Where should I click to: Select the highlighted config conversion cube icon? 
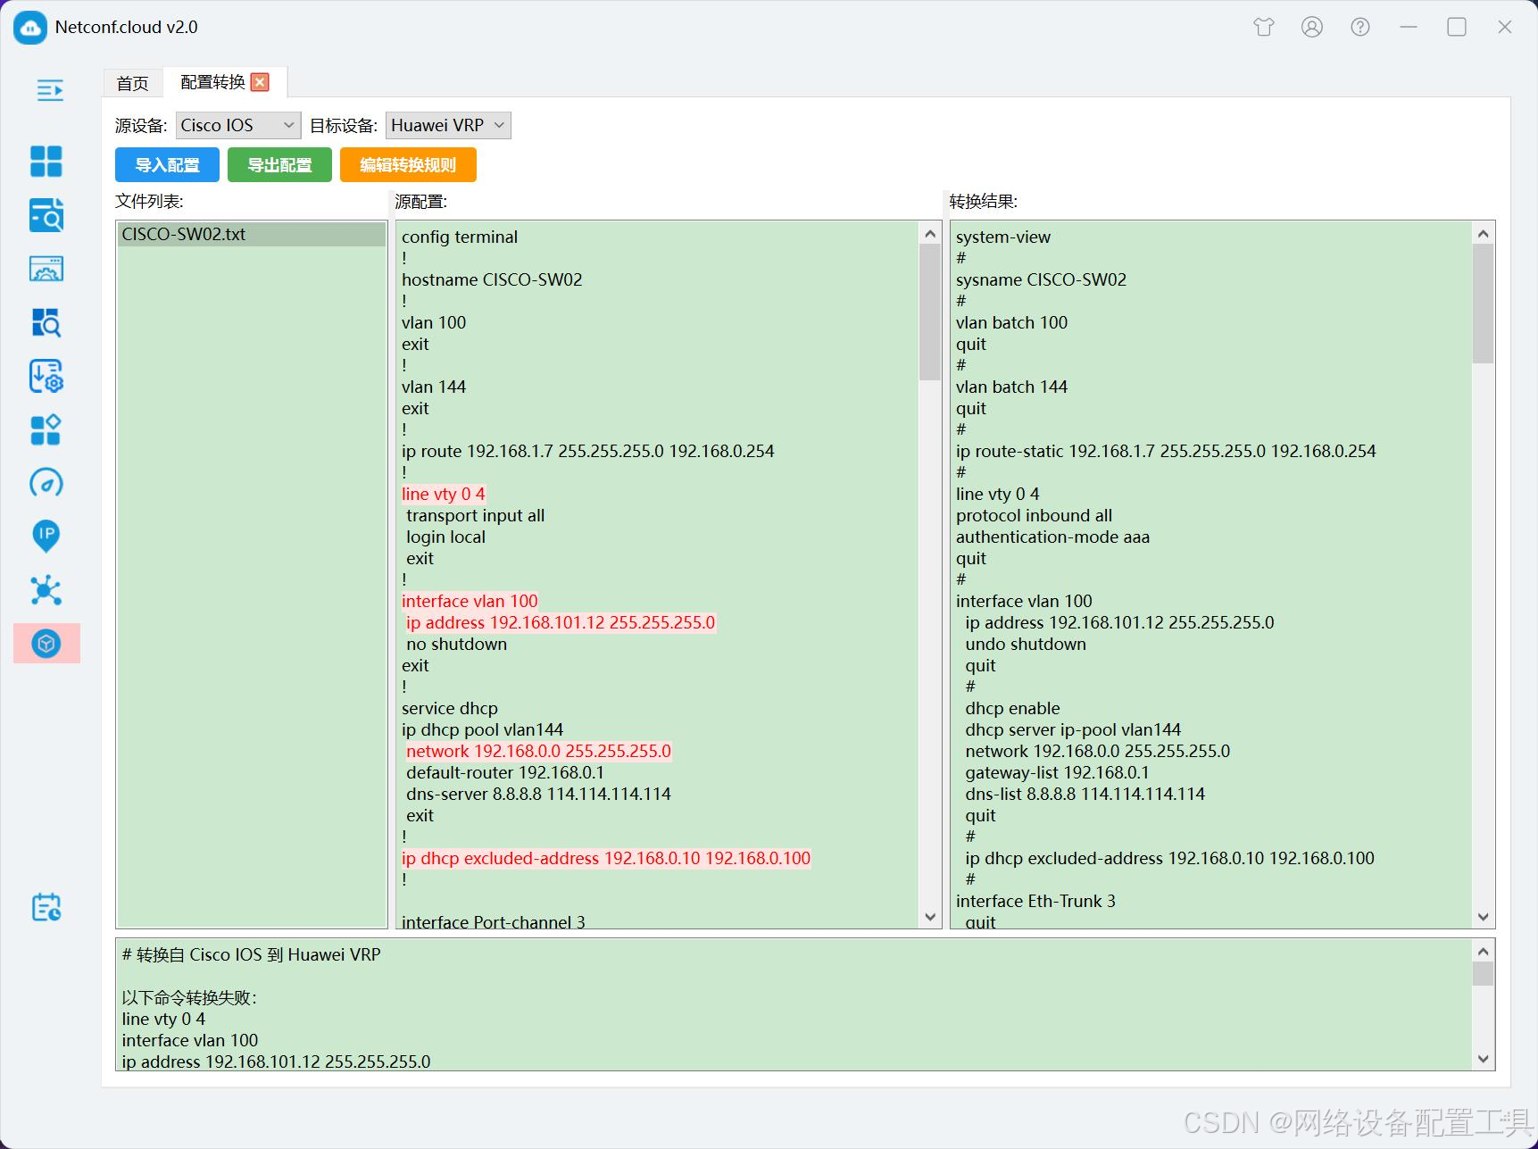[46, 644]
